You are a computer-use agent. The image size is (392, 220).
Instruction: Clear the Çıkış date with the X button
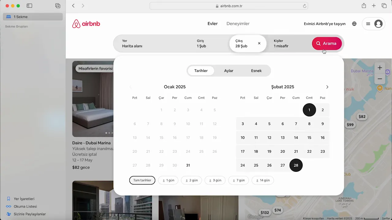pos(259,43)
